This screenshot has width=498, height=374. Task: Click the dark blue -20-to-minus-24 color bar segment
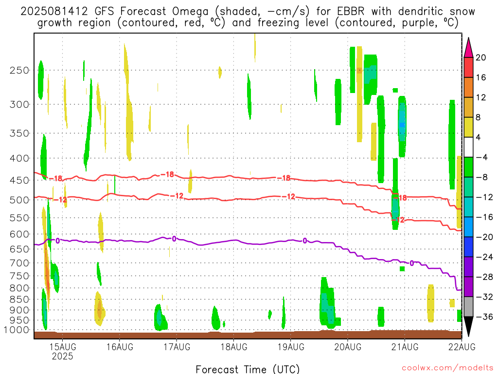click(x=468, y=247)
